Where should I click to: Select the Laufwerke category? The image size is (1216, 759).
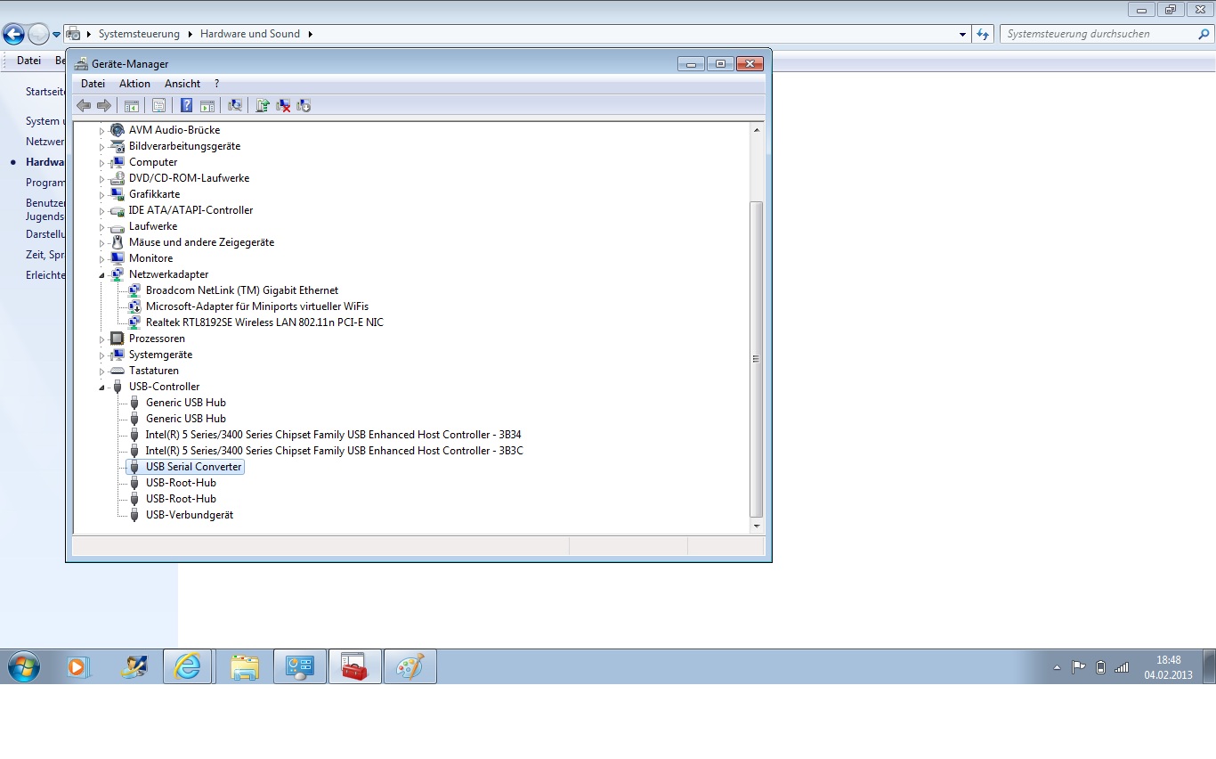click(153, 226)
